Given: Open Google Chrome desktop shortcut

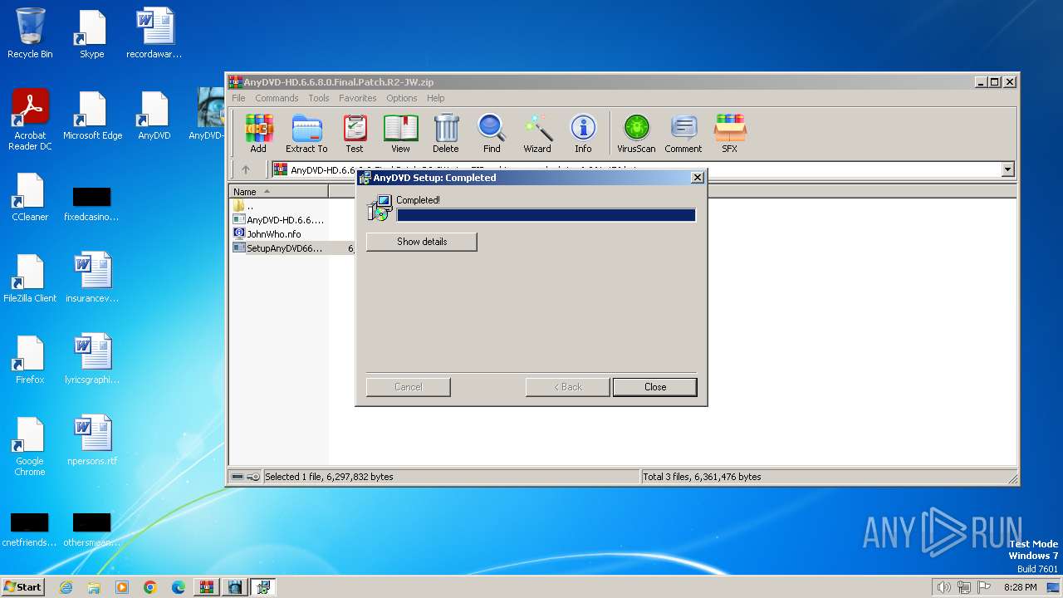Looking at the screenshot, I should (x=30, y=446).
